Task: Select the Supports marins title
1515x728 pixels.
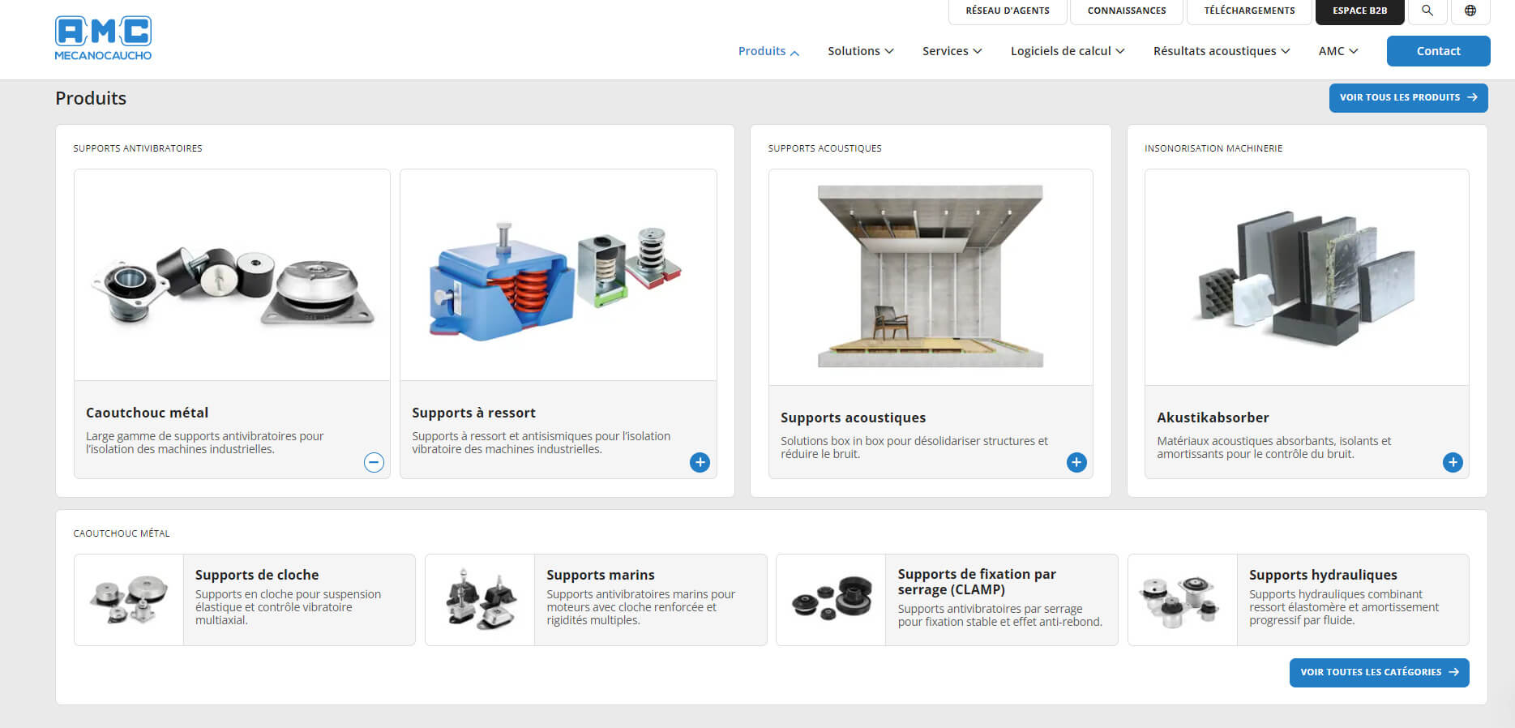Action: (601, 575)
